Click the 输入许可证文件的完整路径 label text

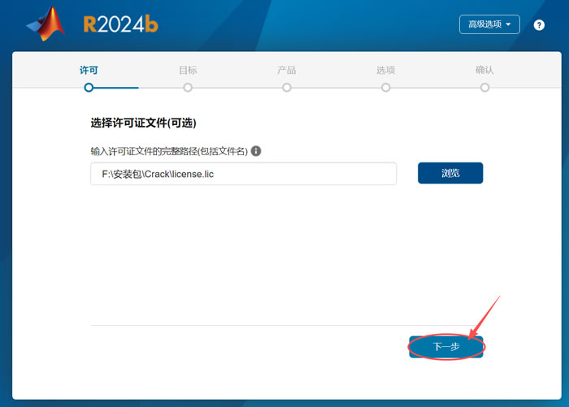coord(168,151)
